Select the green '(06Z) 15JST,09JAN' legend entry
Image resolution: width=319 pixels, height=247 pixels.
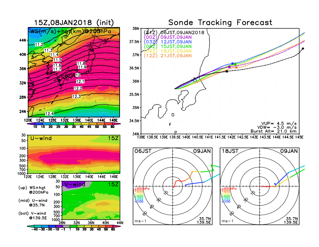(x=168, y=46)
